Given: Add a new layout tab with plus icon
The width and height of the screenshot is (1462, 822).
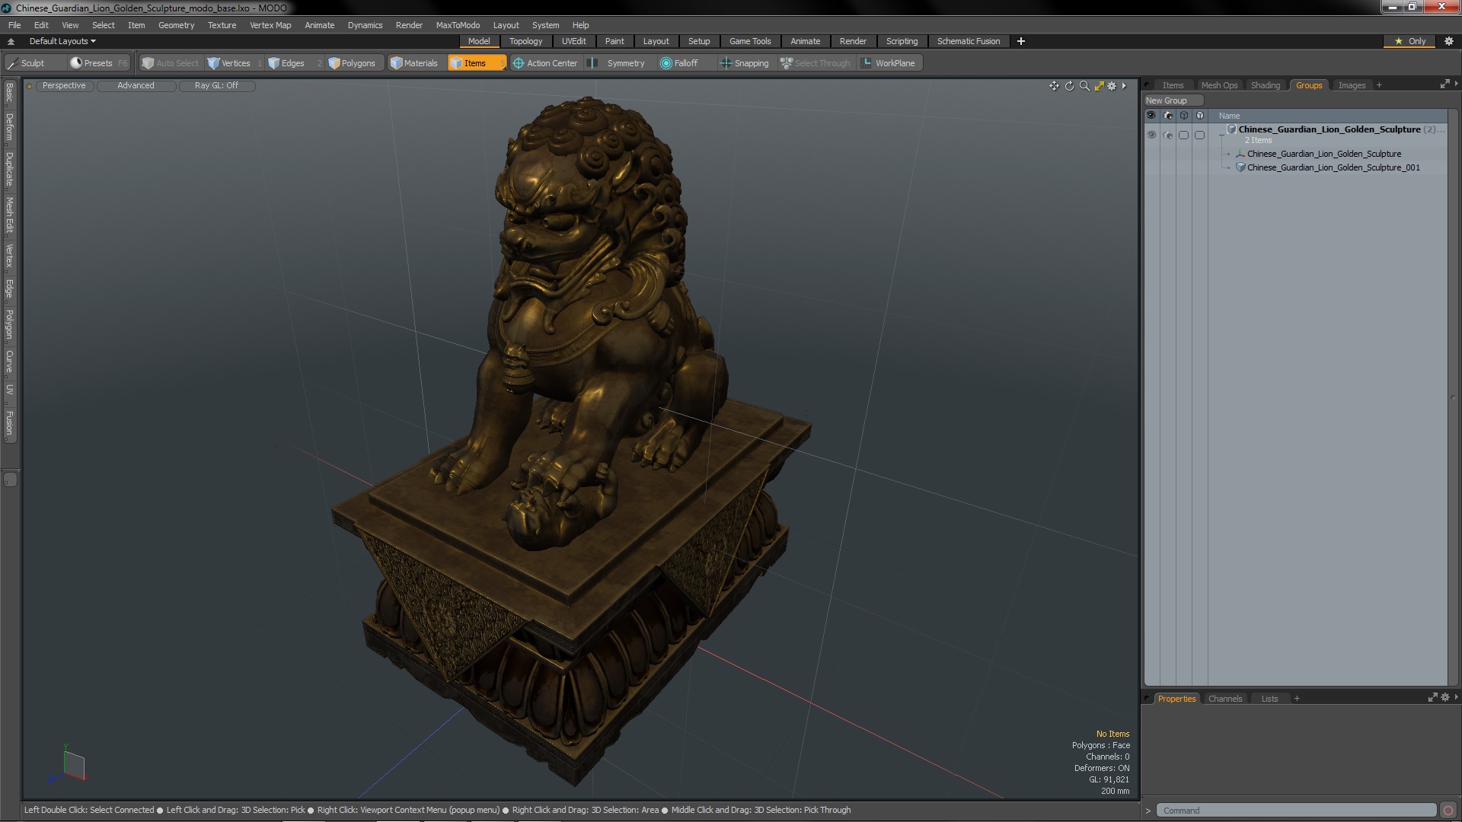Looking at the screenshot, I should [x=1021, y=41].
